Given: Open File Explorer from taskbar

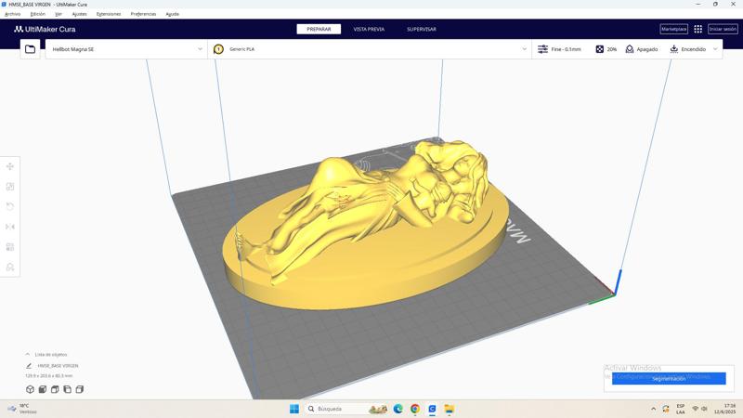Looking at the screenshot, I should pos(450,409).
